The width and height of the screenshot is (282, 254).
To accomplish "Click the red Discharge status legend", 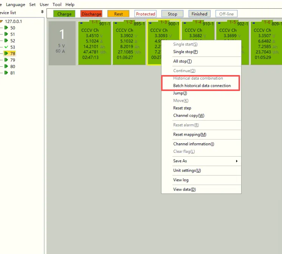I will pyautogui.click(x=91, y=14).
